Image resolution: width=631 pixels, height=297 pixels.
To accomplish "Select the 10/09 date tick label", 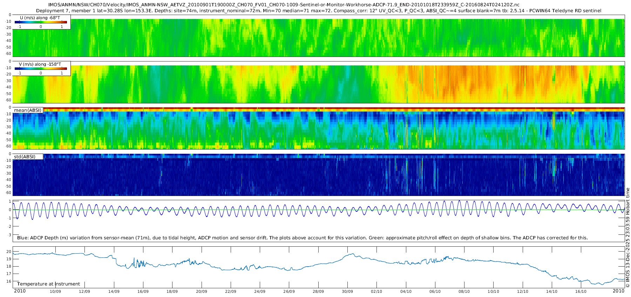I will coord(55,291).
